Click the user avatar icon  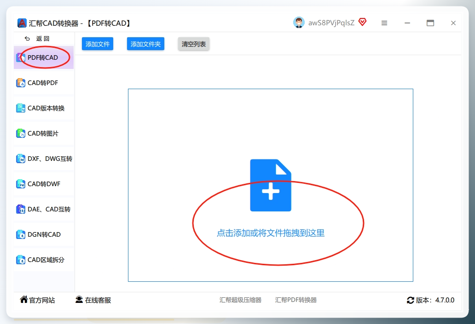299,23
